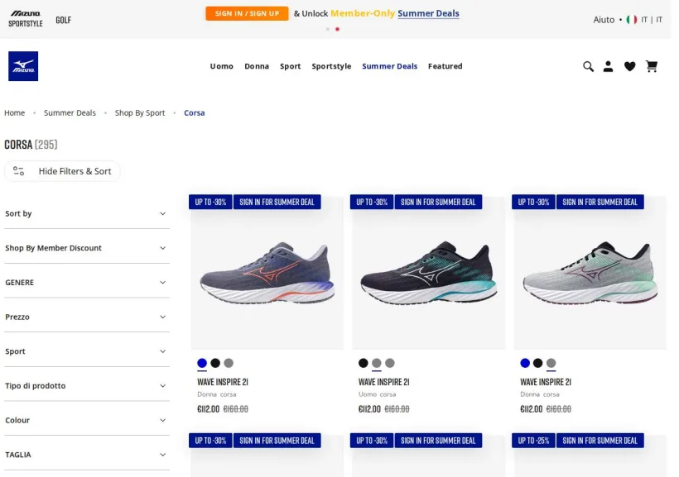The image size is (679, 477).
Task: Select grey swatch on first Wave Inspire 21
Action: coord(229,363)
